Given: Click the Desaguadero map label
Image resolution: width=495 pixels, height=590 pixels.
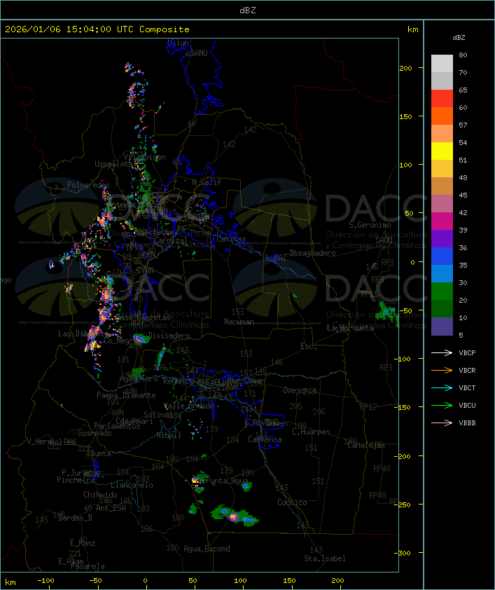Looking at the screenshot, I should (312, 253).
